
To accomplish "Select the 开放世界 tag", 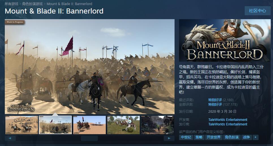I will (214, 137).
